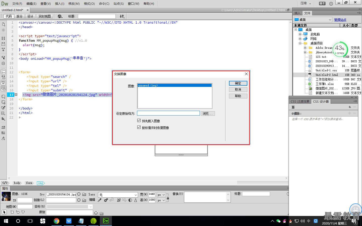
Task: Open Chrome from the taskbar
Action: pyautogui.click(x=56, y=221)
